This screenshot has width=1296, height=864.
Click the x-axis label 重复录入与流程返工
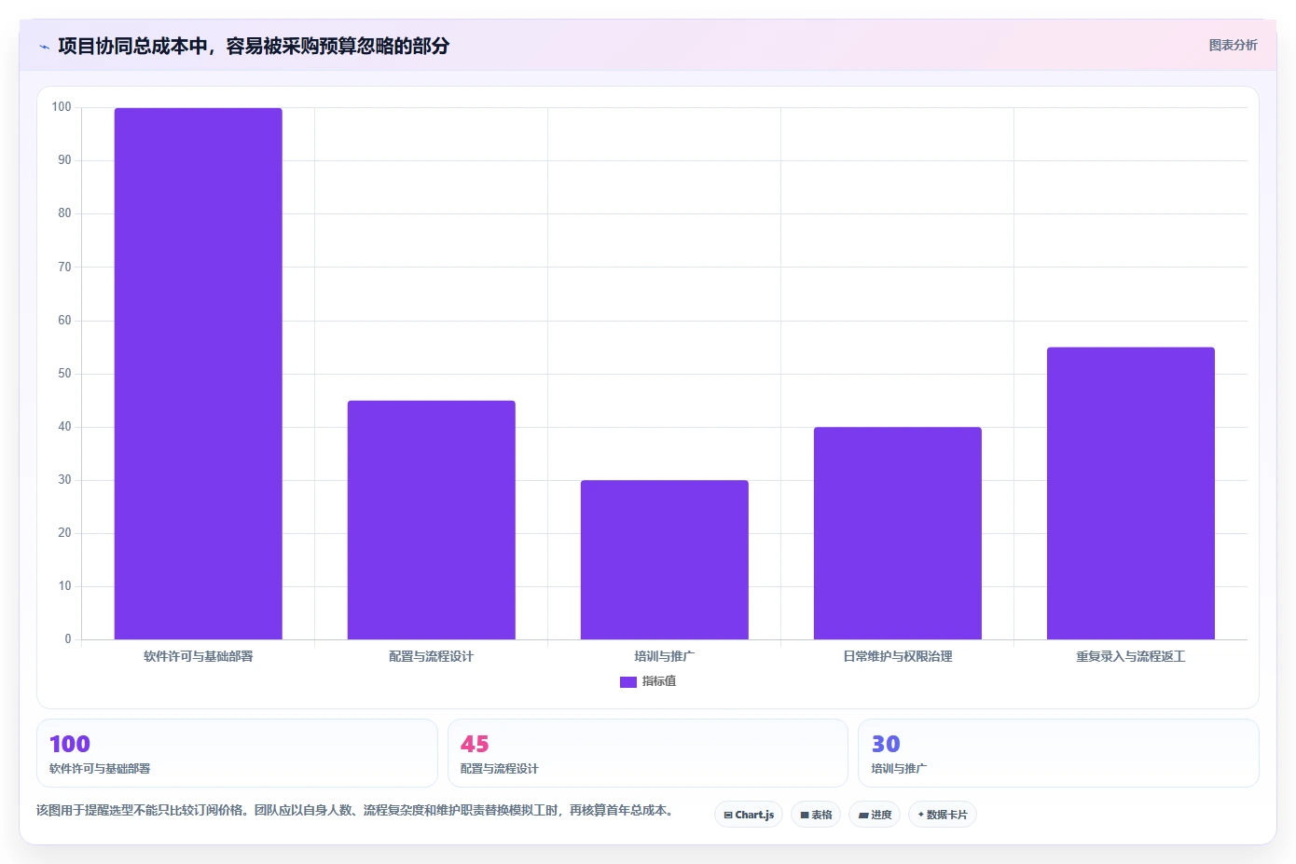coord(1130,656)
